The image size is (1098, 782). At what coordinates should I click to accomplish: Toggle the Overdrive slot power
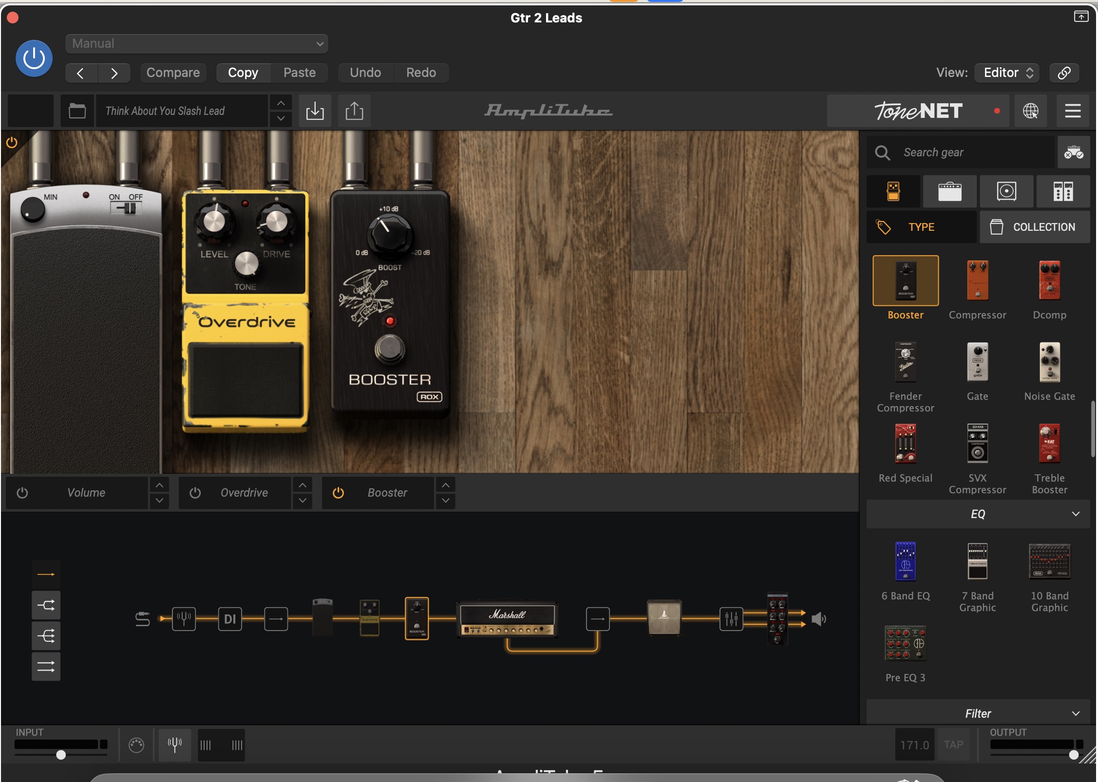[195, 493]
